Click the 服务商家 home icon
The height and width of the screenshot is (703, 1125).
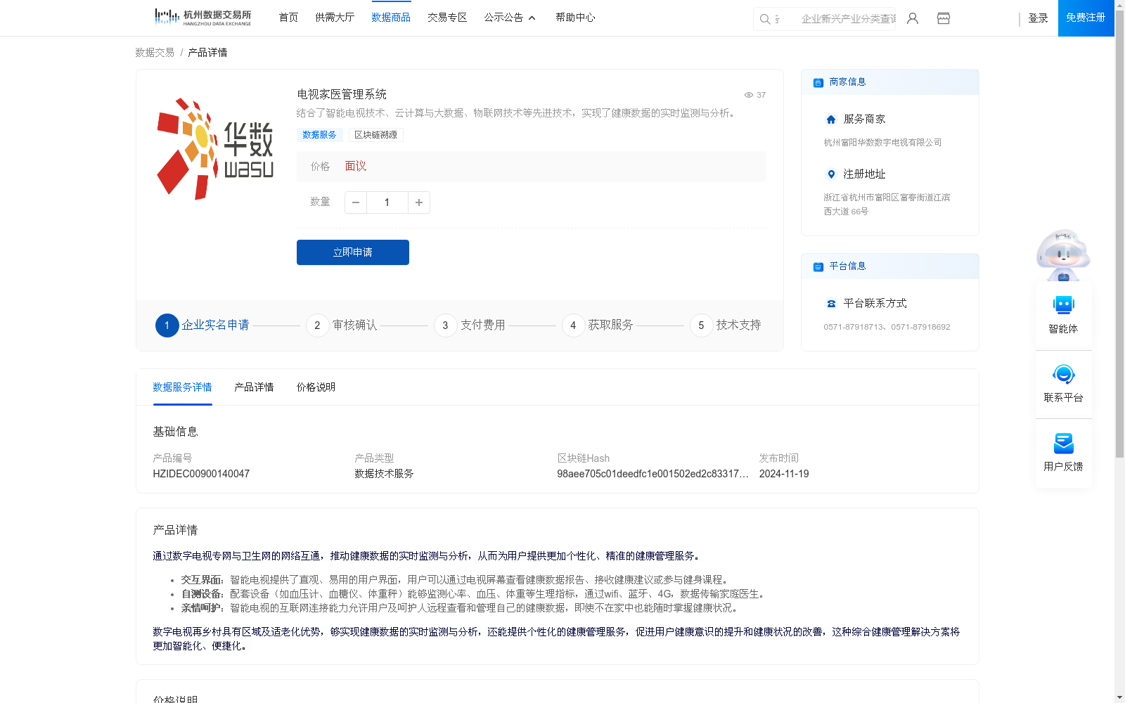point(831,120)
